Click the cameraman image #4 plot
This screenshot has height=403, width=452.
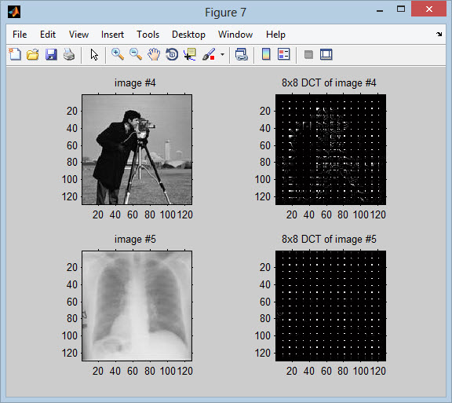(137, 149)
